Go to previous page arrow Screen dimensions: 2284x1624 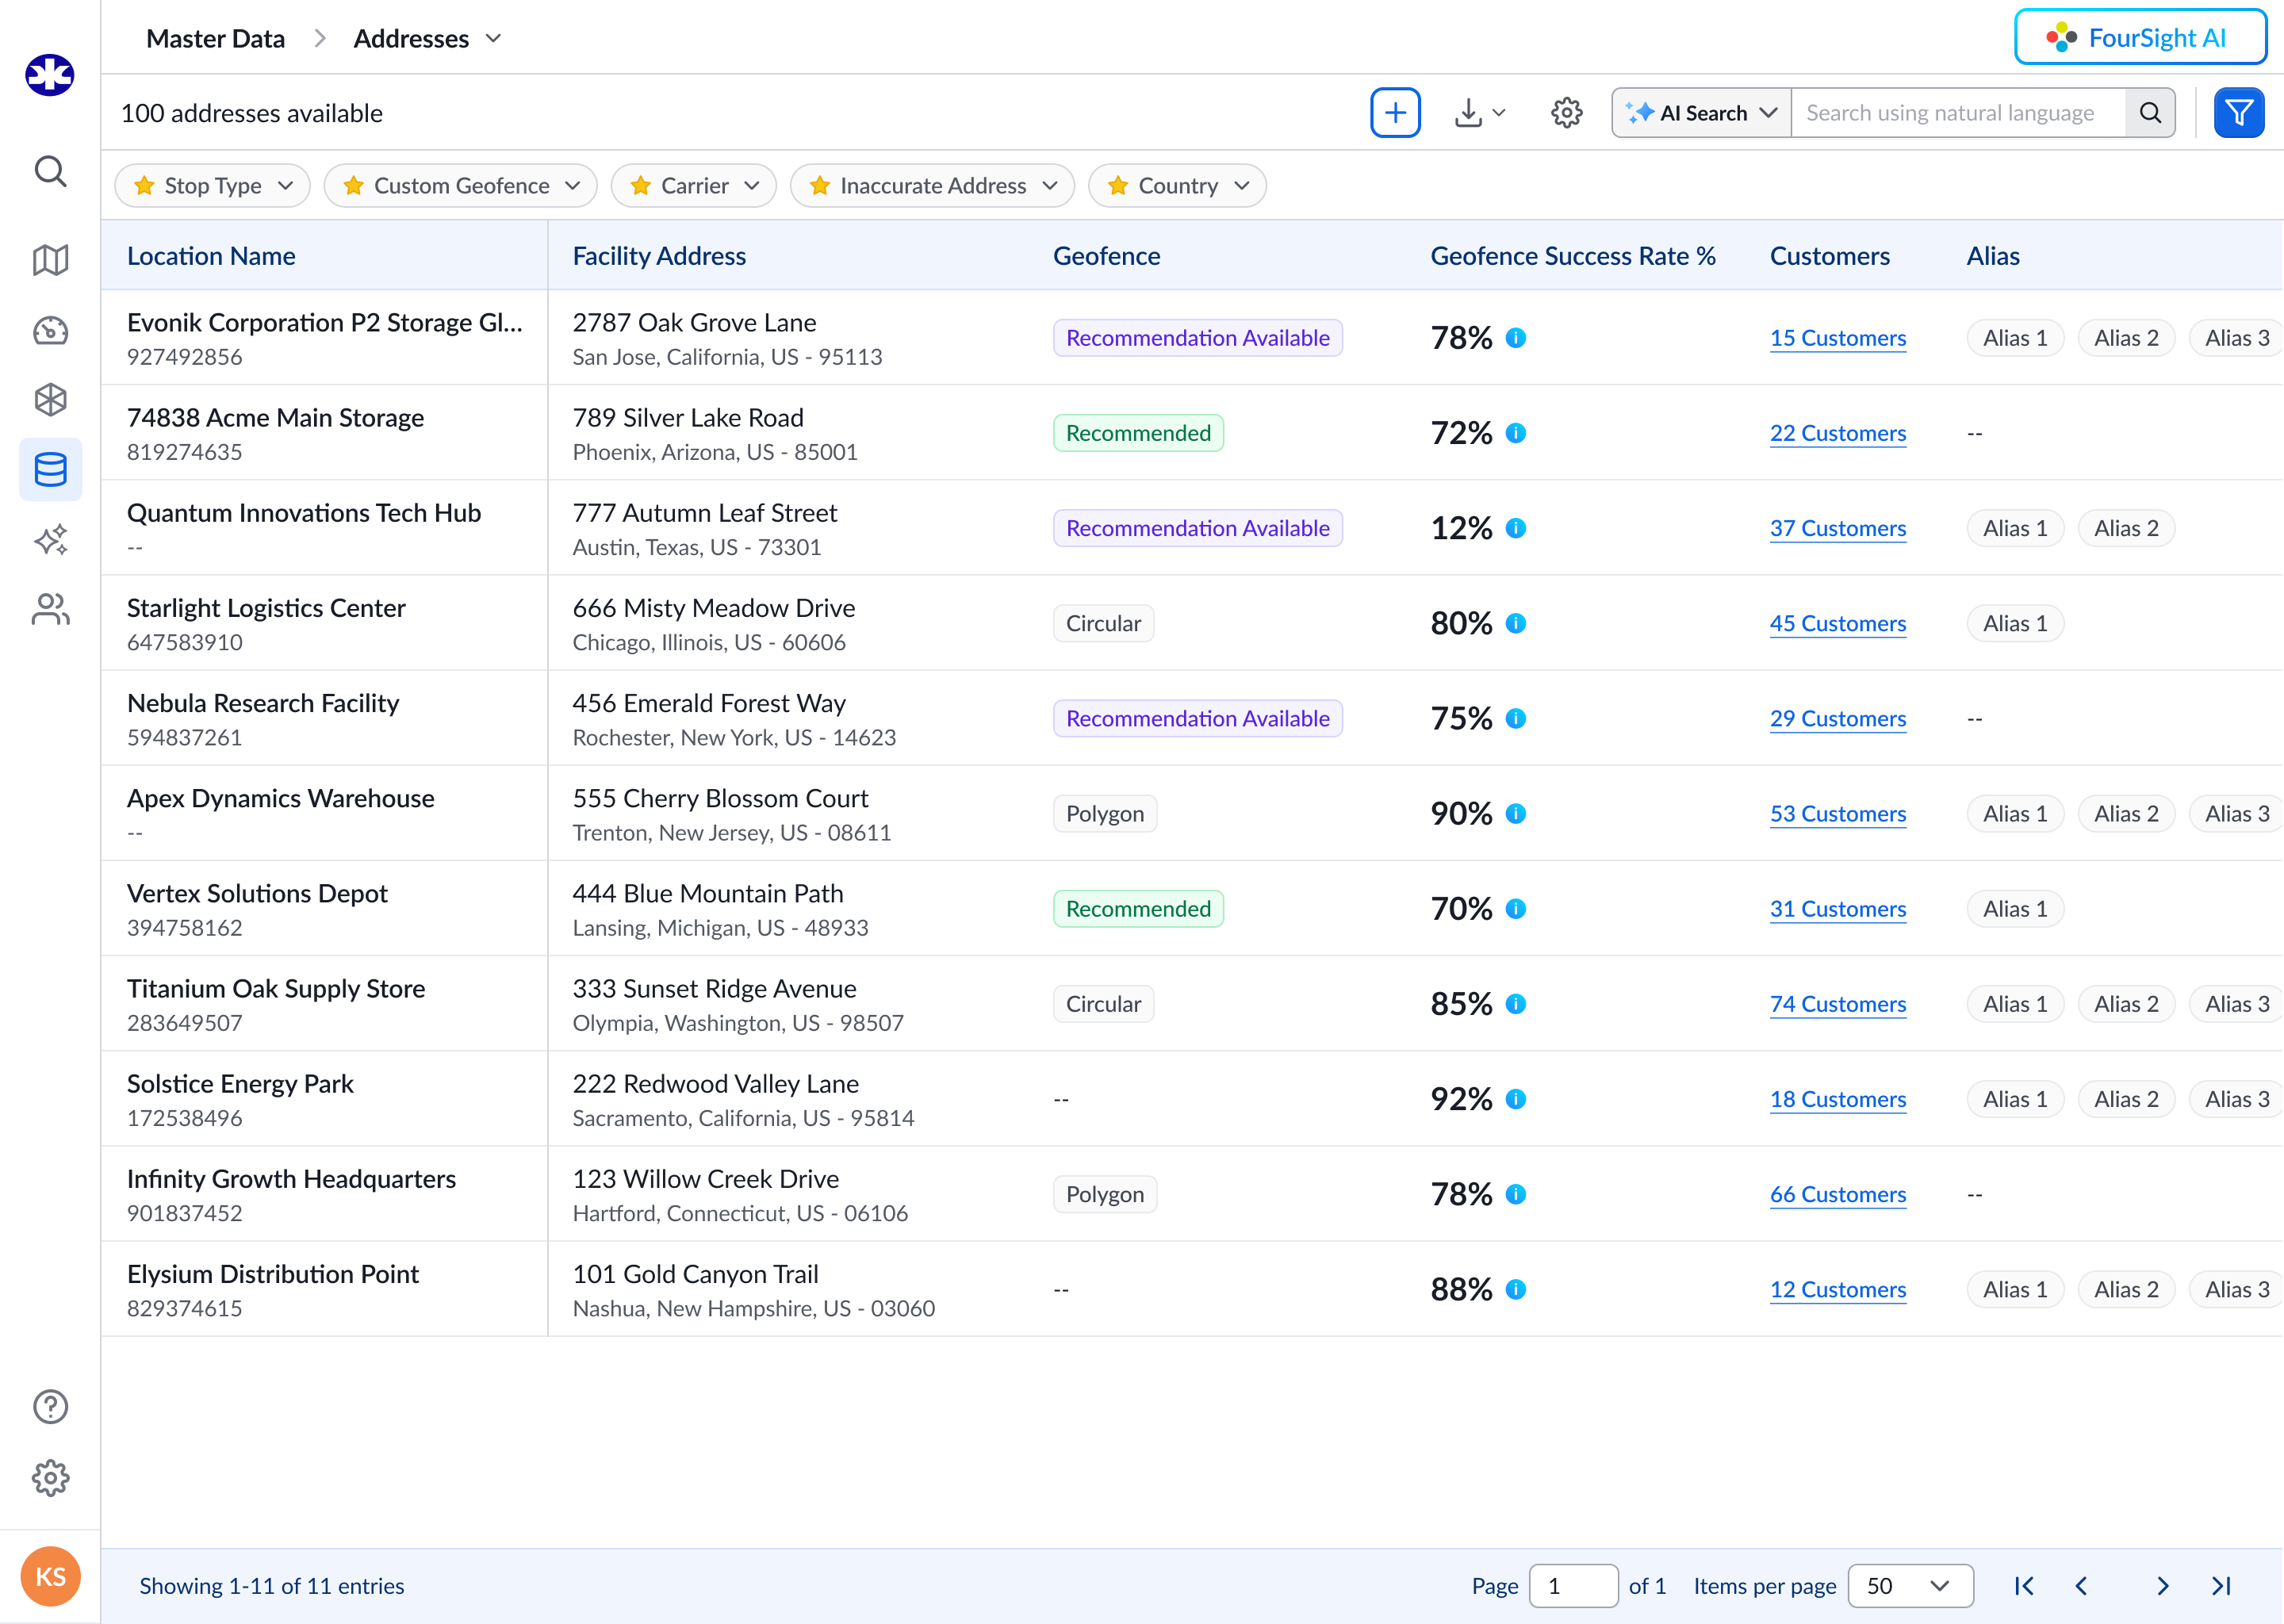(x=2082, y=1586)
